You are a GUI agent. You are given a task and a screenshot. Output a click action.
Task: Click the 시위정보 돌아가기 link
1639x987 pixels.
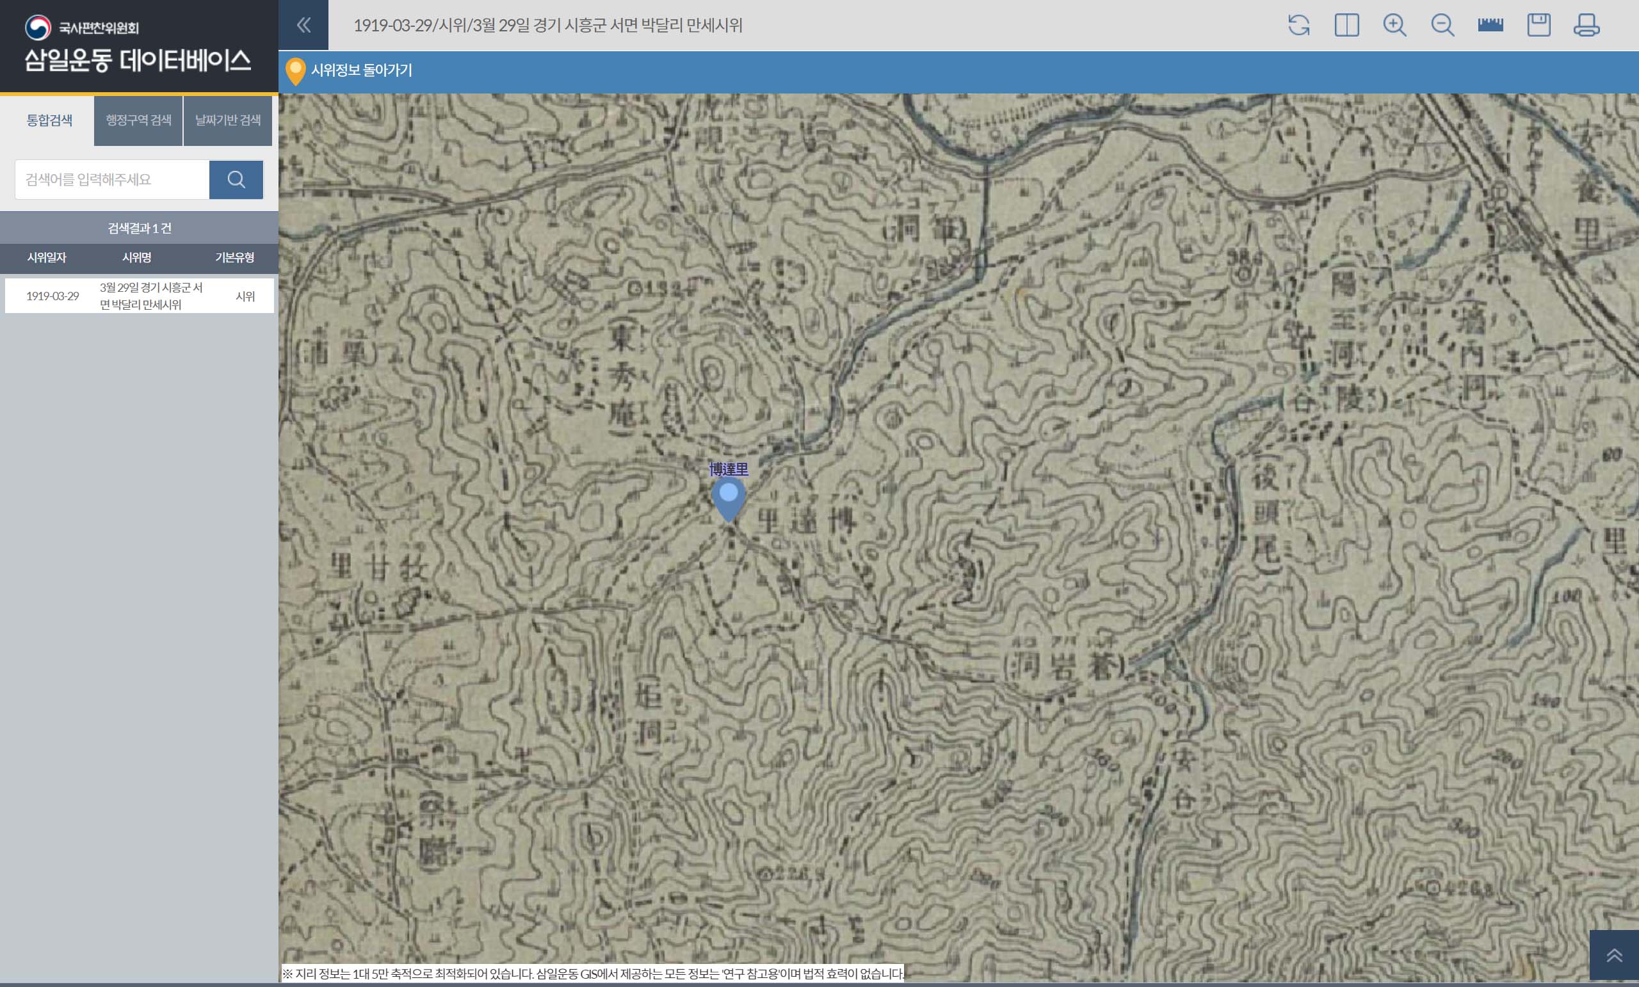point(361,70)
